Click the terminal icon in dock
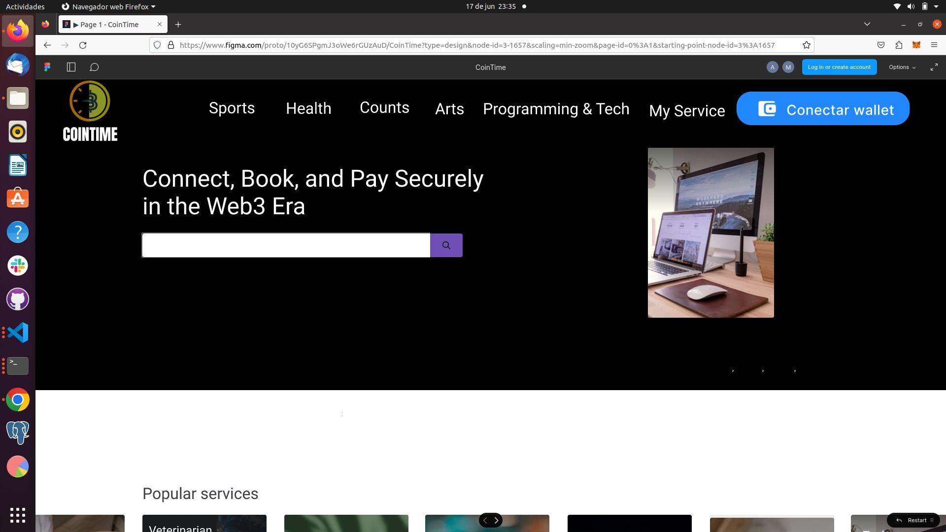This screenshot has width=946, height=532. pyautogui.click(x=18, y=366)
